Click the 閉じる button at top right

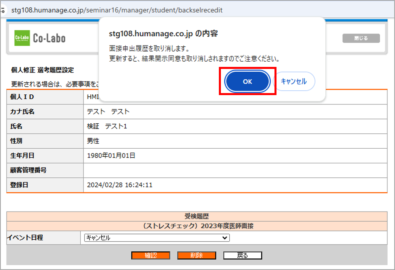click(x=361, y=38)
